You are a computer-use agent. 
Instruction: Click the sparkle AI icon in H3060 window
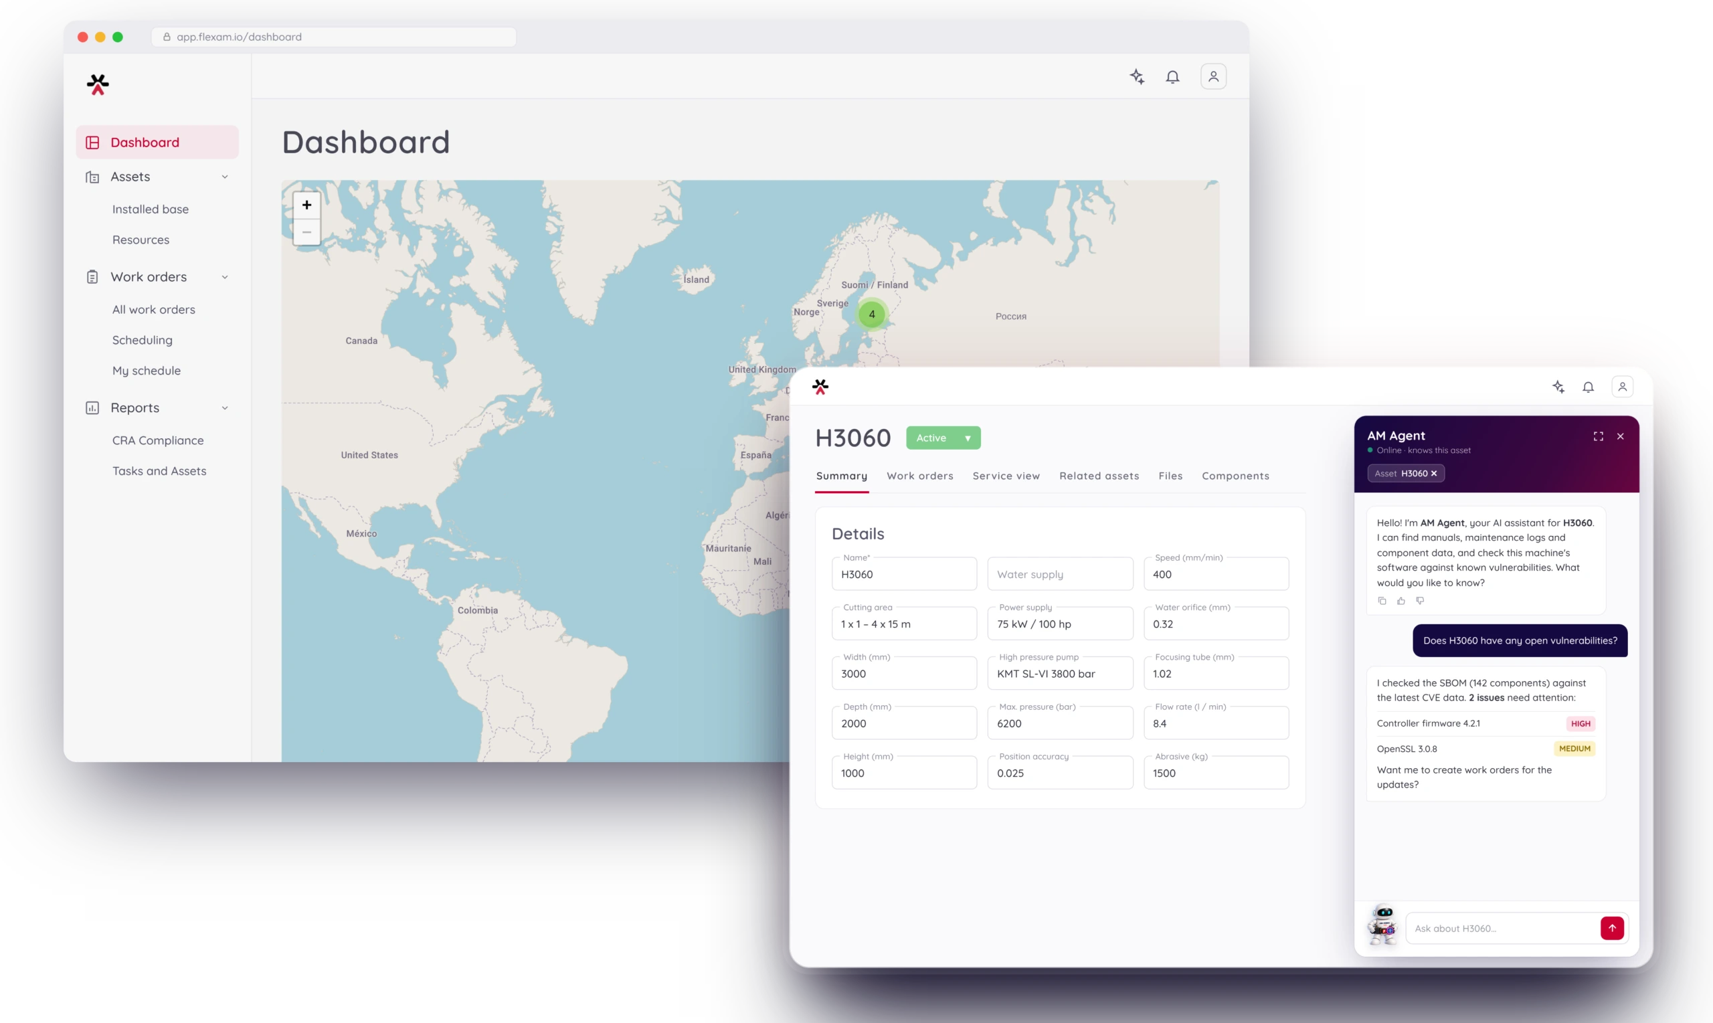(1558, 387)
